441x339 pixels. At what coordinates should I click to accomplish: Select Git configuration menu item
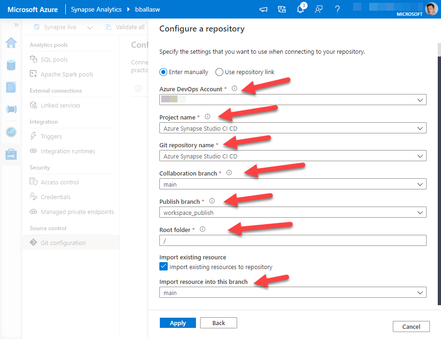pyautogui.click(x=71, y=243)
